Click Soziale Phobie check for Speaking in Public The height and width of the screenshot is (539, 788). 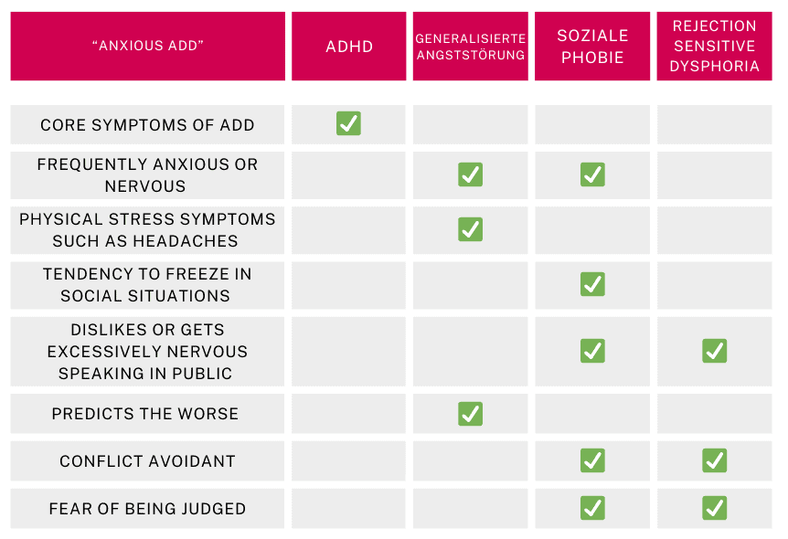(592, 351)
